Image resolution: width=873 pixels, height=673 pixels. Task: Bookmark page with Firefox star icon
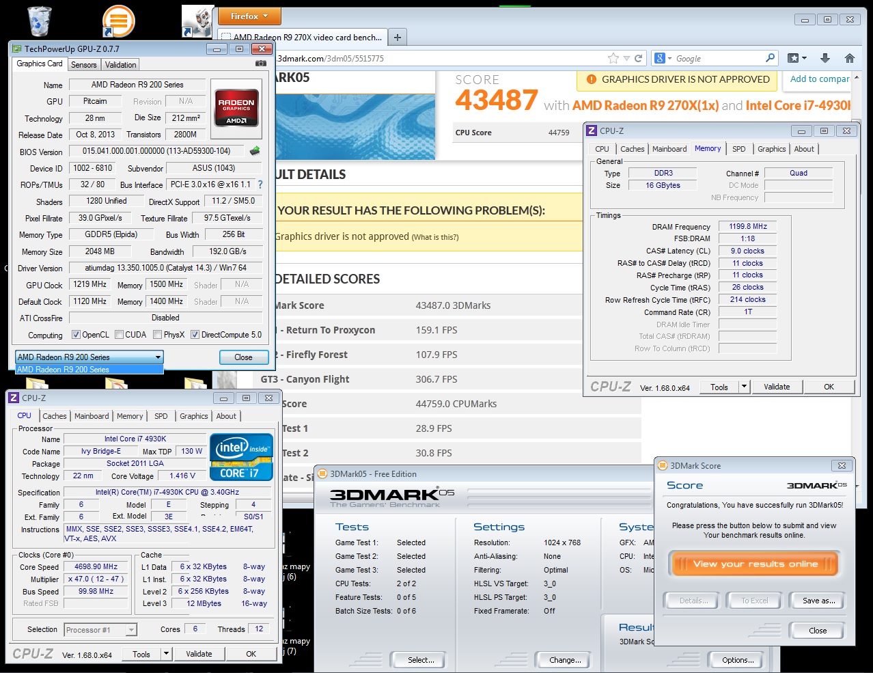click(613, 58)
